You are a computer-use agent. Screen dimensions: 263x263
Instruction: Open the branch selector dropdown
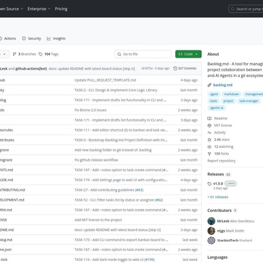4,54
